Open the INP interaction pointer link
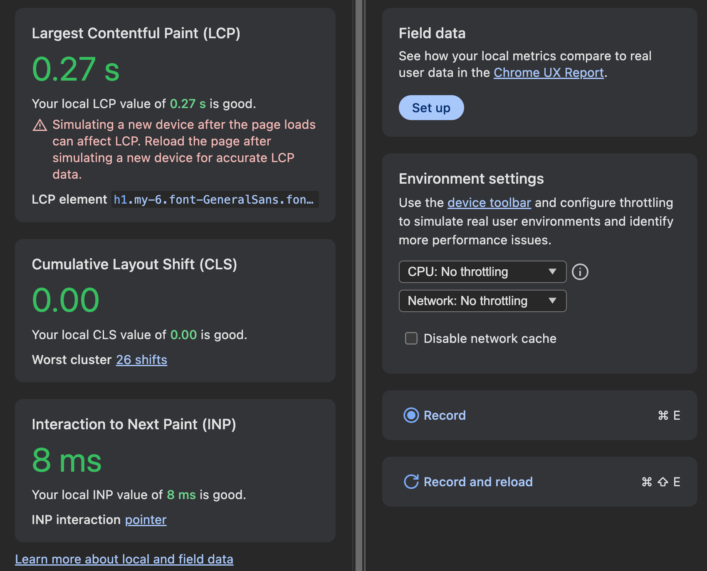The image size is (707, 571). [x=146, y=520]
